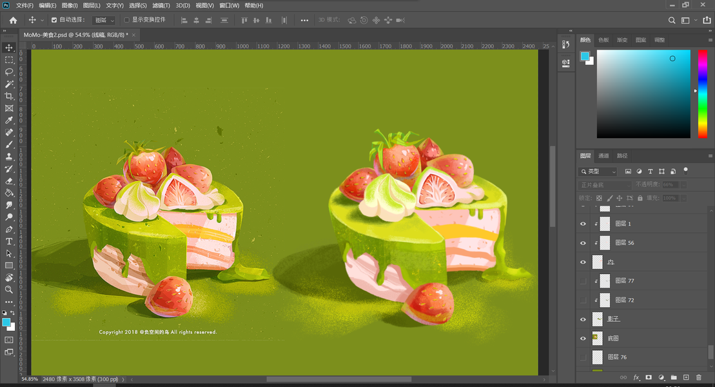Select the Frame tool

(x=8, y=108)
